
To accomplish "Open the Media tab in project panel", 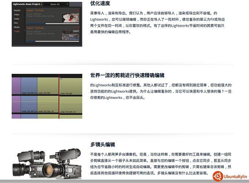I will [17, 27].
